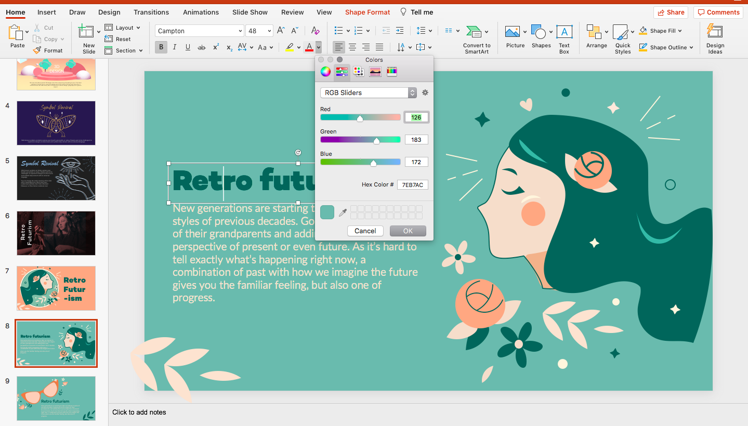Click the Format painter brush icon
Viewport: 748px width, 426px height.
coord(37,50)
